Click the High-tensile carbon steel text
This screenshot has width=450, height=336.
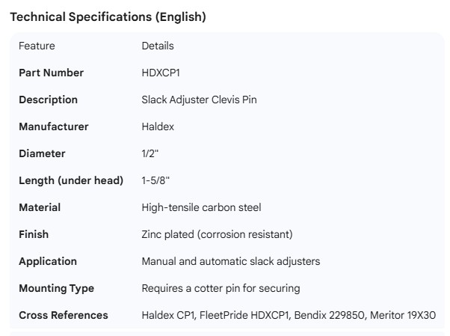[201, 207]
